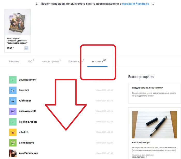This screenshot has width=181, height=159.
Task: Open the Комментарии tab
Action: pos(76,61)
